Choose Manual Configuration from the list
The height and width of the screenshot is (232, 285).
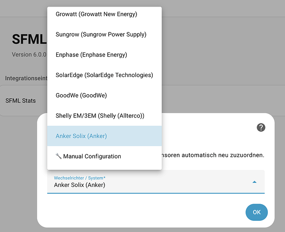104,156
